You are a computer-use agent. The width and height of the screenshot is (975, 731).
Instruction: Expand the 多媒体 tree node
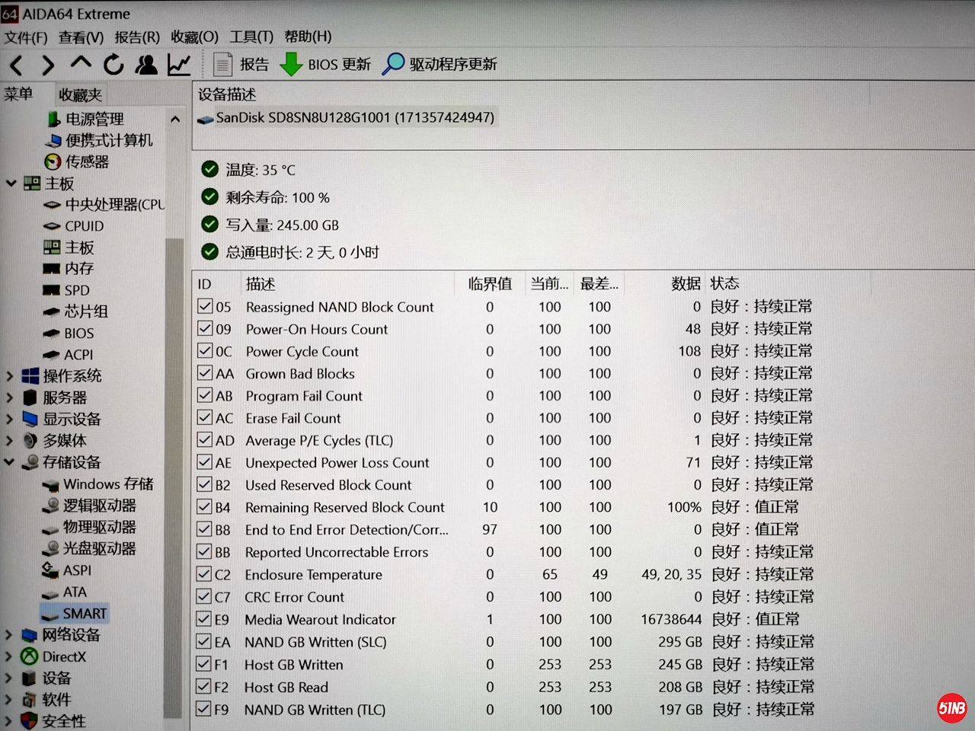coord(10,440)
